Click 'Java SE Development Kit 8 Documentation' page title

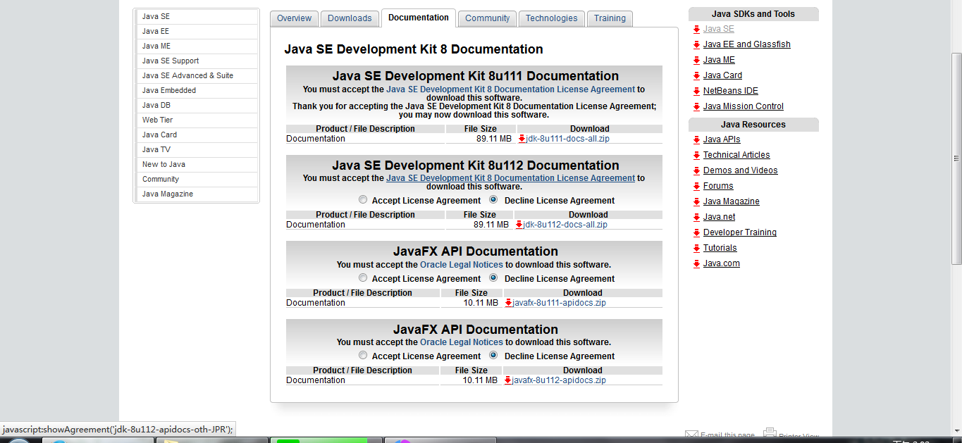pos(414,49)
